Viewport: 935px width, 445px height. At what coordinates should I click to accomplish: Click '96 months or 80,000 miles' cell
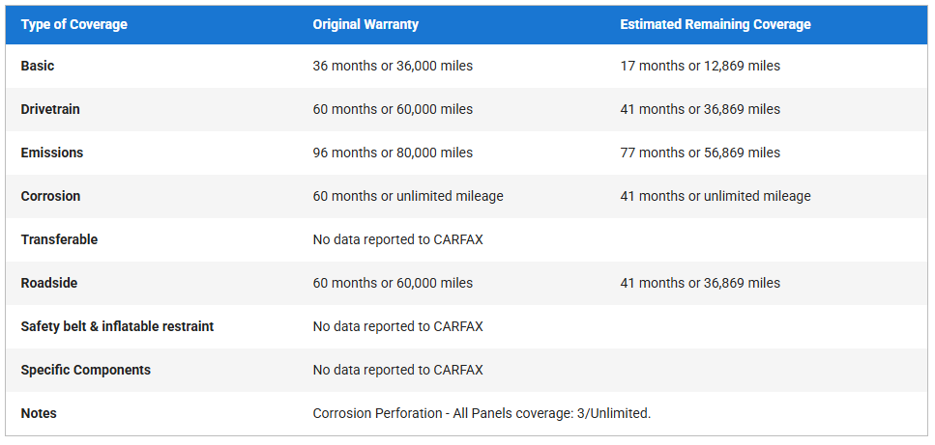pyautogui.click(x=393, y=153)
